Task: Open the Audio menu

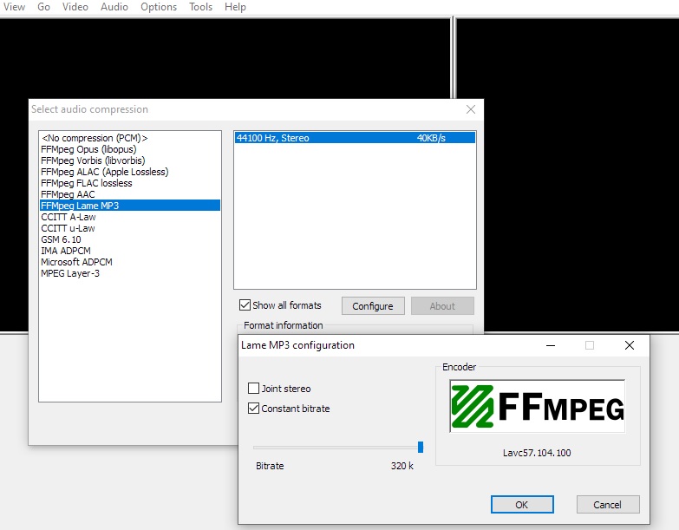Action: pyautogui.click(x=114, y=7)
